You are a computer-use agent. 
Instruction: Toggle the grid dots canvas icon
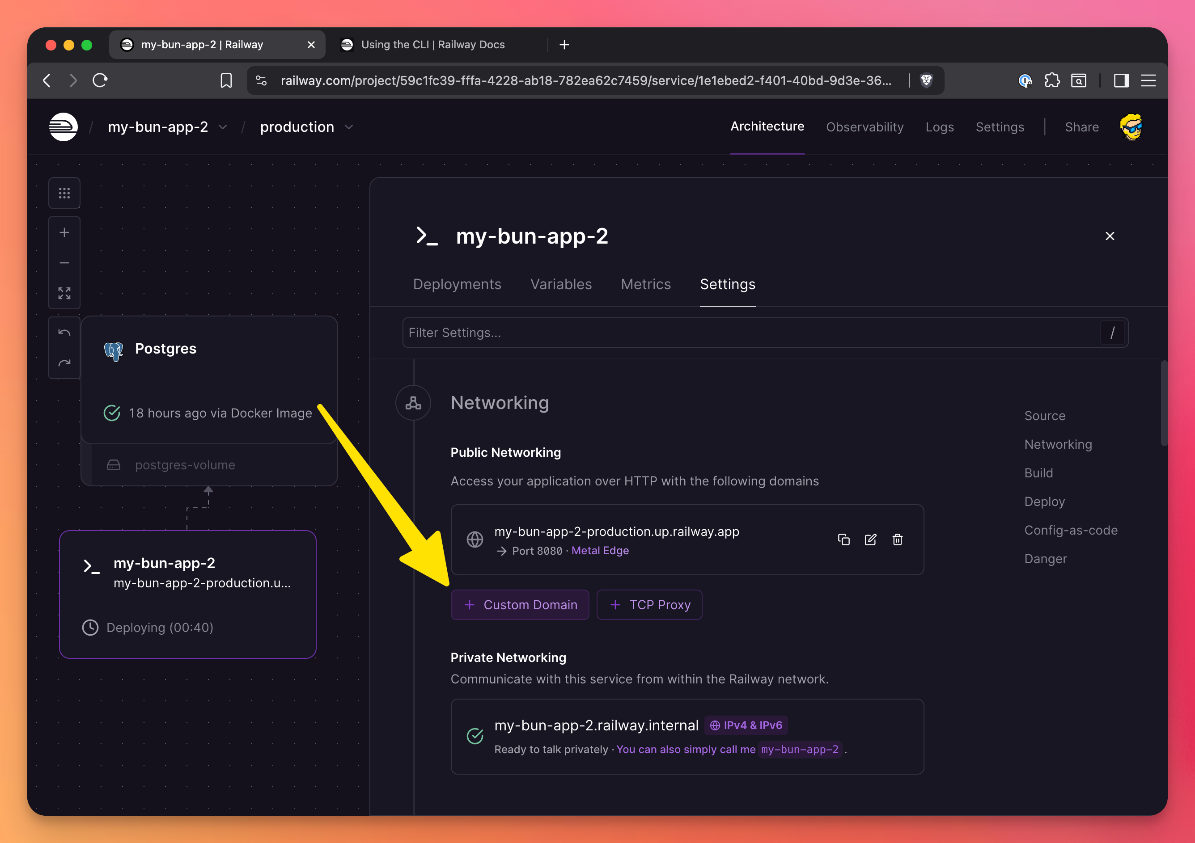click(x=64, y=194)
